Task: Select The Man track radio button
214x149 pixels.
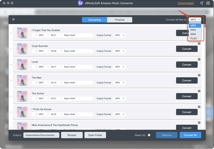Action: [x=11, y=81]
